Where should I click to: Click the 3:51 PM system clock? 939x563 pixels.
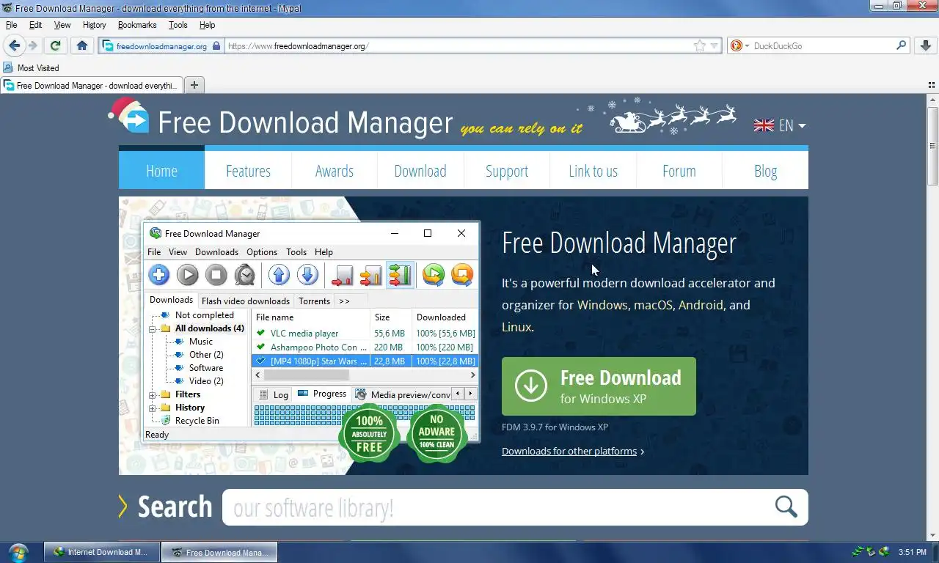pos(912,552)
